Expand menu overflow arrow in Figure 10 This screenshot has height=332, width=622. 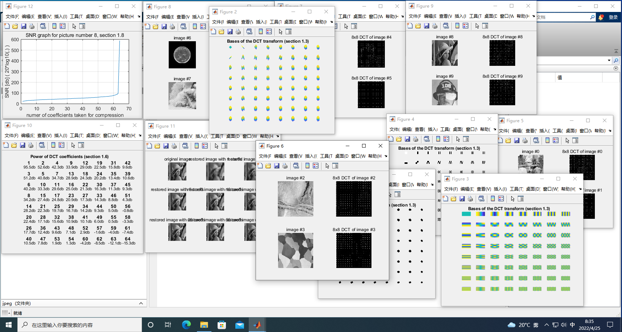click(x=140, y=135)
